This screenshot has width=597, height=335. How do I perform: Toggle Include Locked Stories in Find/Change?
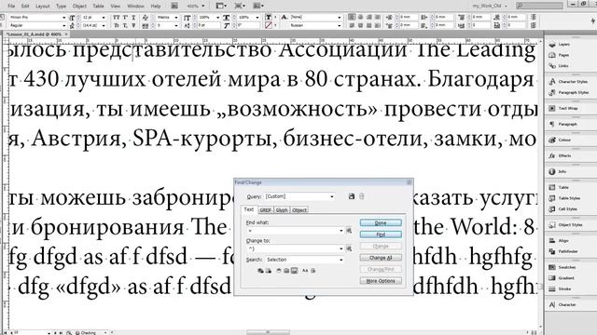pyautogui.click(x=269, y=271)
